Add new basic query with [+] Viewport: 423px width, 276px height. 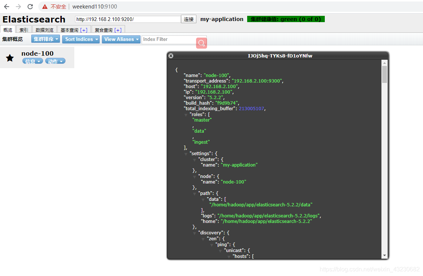click(84, 30)
